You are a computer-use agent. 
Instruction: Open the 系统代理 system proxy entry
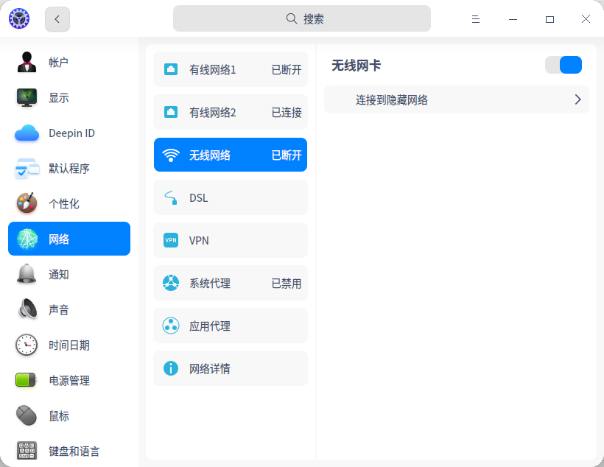click(231, 283)
